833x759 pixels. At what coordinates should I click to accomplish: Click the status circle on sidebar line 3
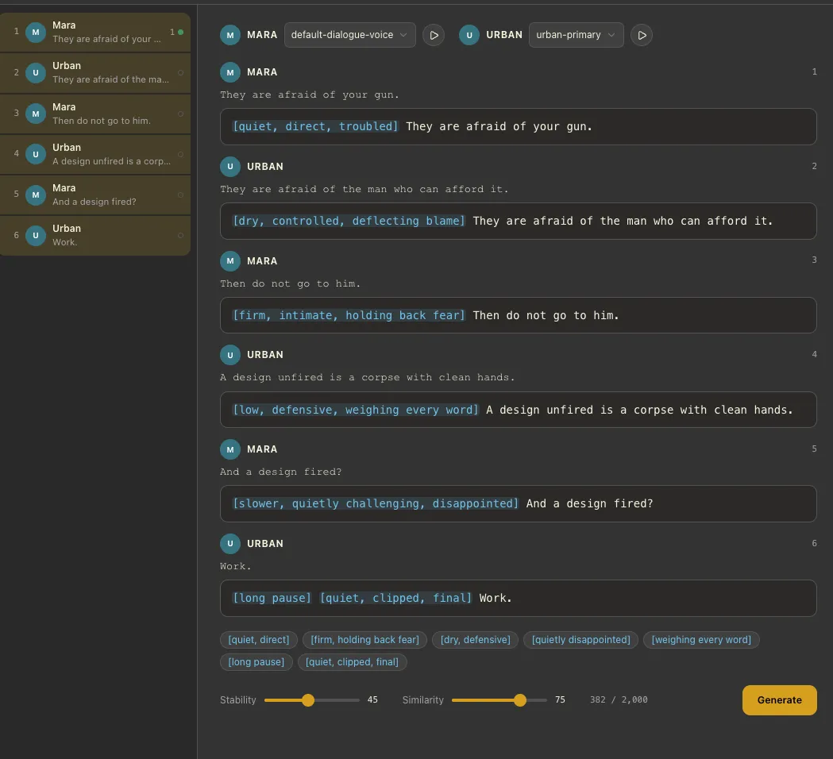pos(180,114)
